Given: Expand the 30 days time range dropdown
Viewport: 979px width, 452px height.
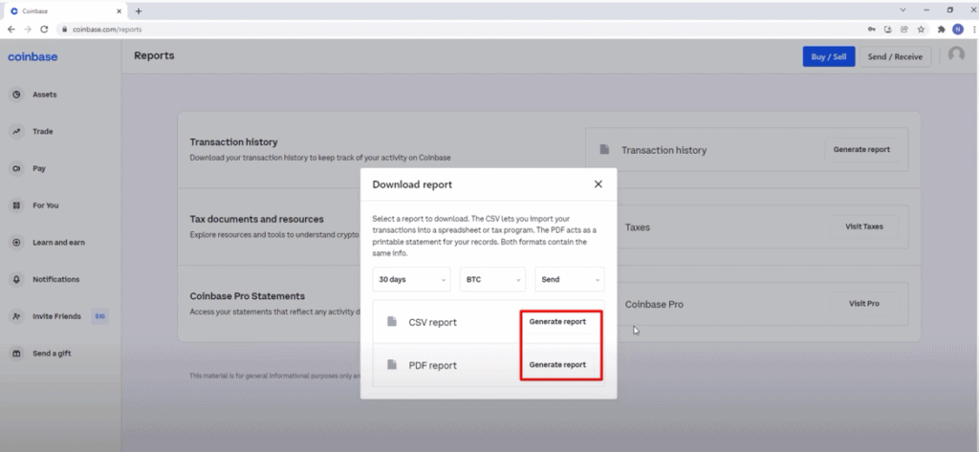Looking at the screenshot, I should [410, 280].
